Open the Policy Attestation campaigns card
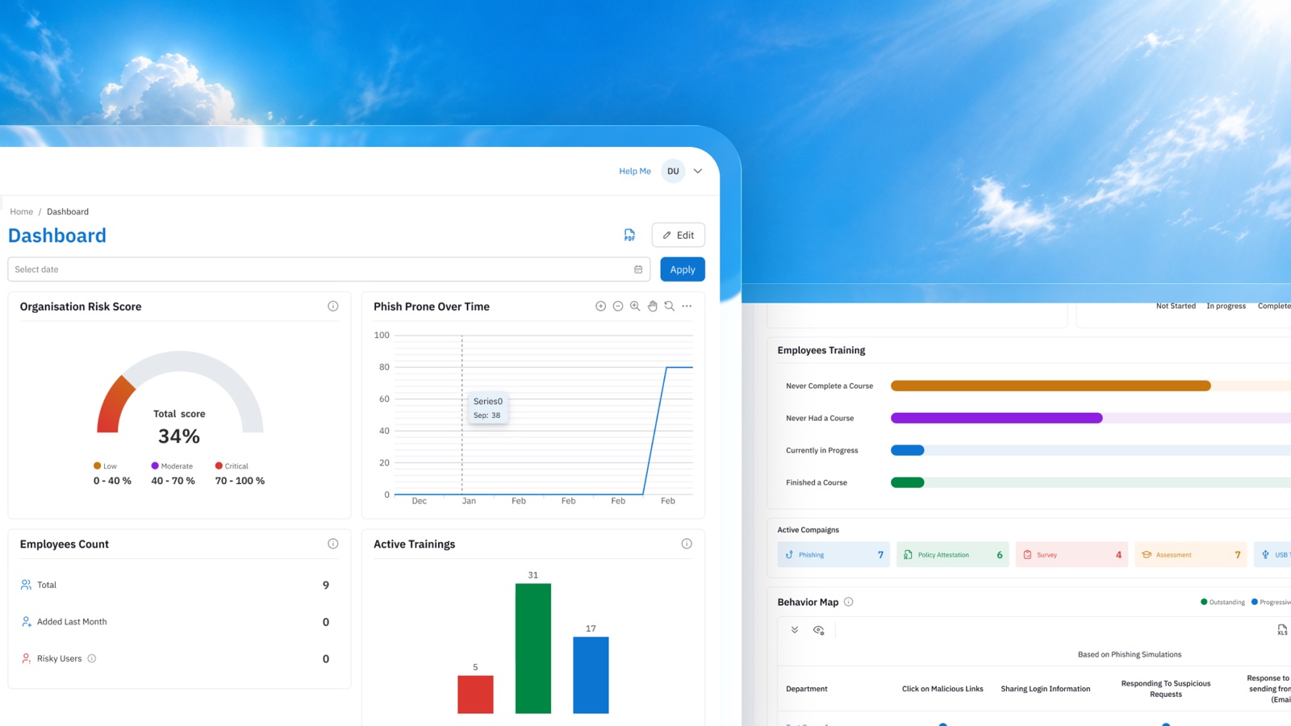 pos(953,555)
